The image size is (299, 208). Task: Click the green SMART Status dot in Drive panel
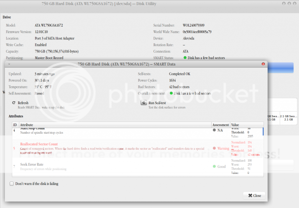185,58
